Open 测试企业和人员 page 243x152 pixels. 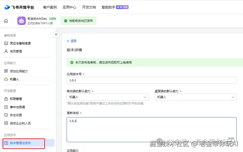pyautogui.click(x=20, y=123)
